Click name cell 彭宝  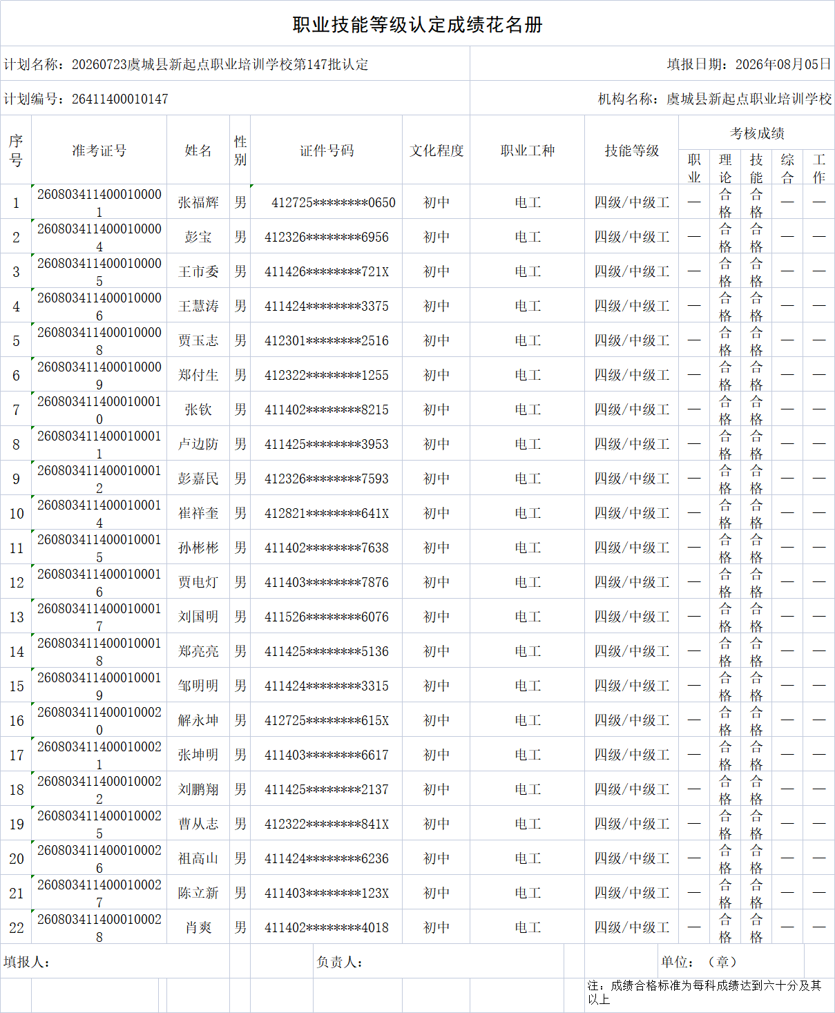click(x=198, y=237)
